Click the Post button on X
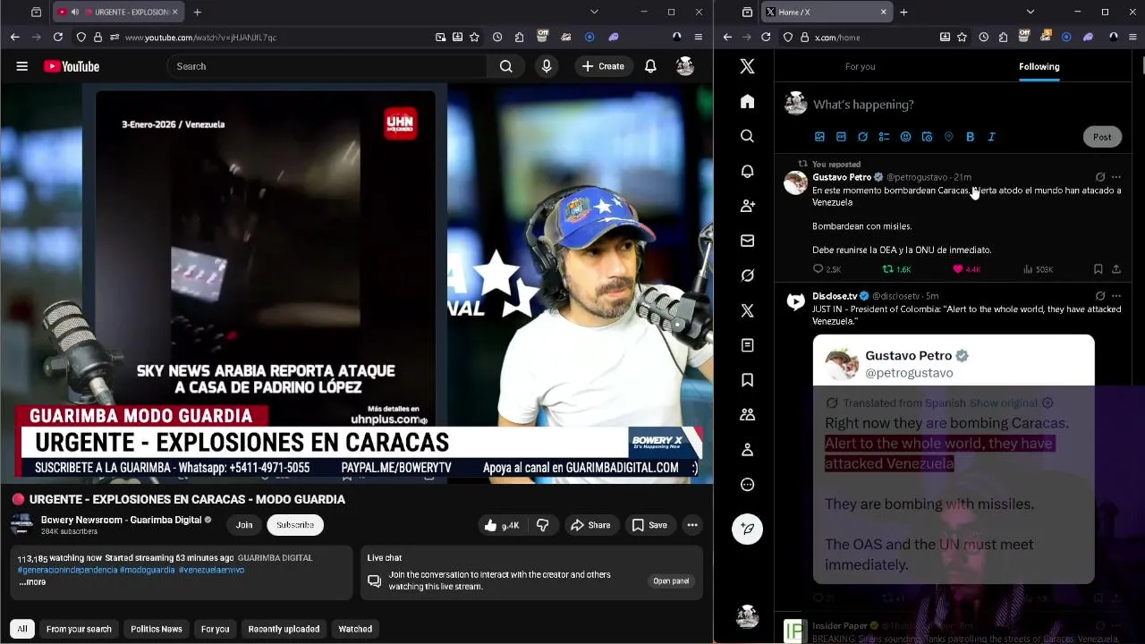The image size is (1145, 644). pyautogui.click(x=1102, y=137)
